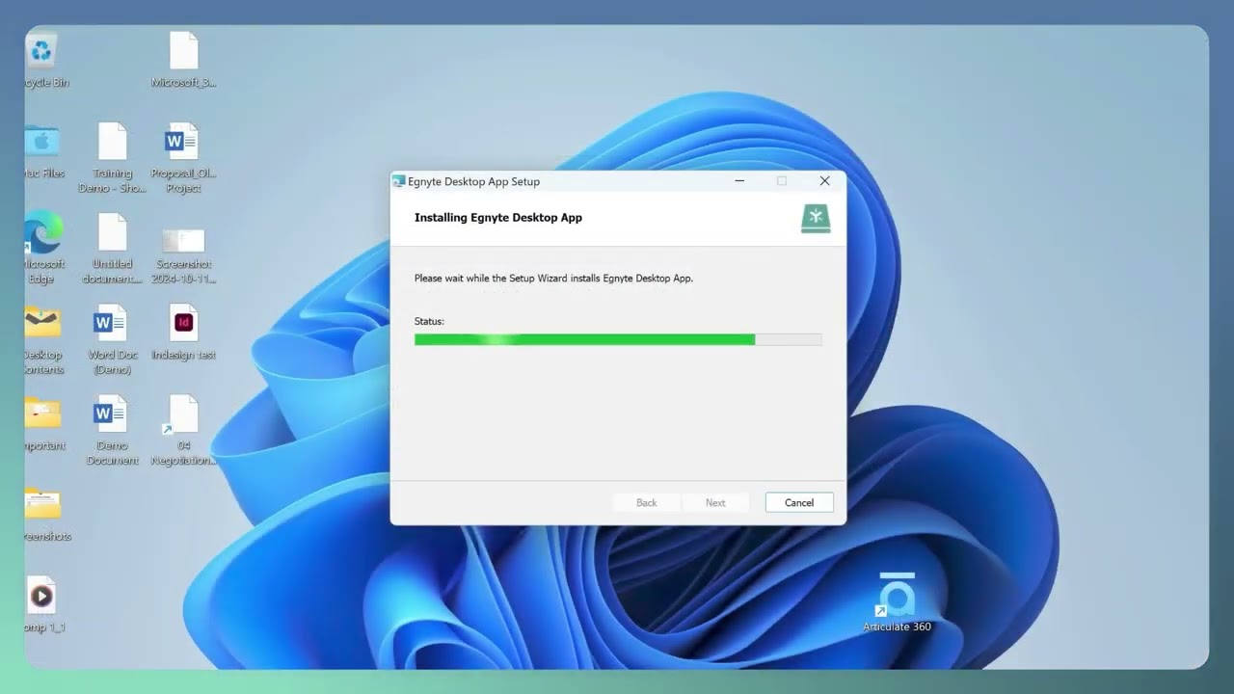Minimize the Egnyte setup window

click(739, 181)
